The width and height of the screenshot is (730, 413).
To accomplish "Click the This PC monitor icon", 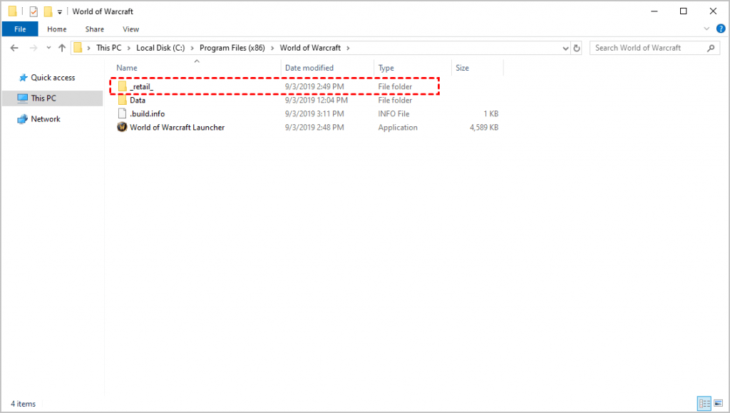I will click(x=23, y=98).
